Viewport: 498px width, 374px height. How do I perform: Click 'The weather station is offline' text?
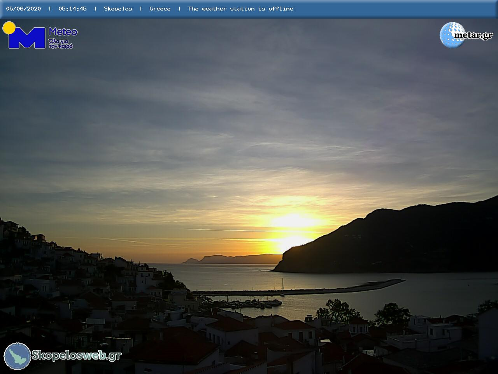point(240,9)
